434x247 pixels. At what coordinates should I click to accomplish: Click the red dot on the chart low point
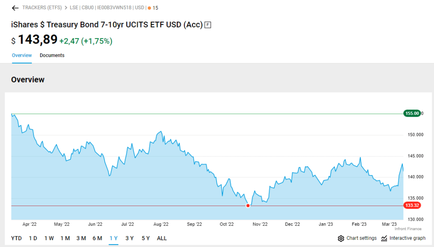(248, 206)
